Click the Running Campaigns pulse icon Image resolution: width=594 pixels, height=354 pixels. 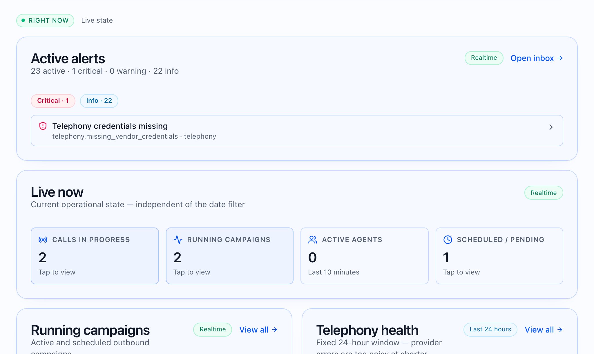[x=178, y=240]
